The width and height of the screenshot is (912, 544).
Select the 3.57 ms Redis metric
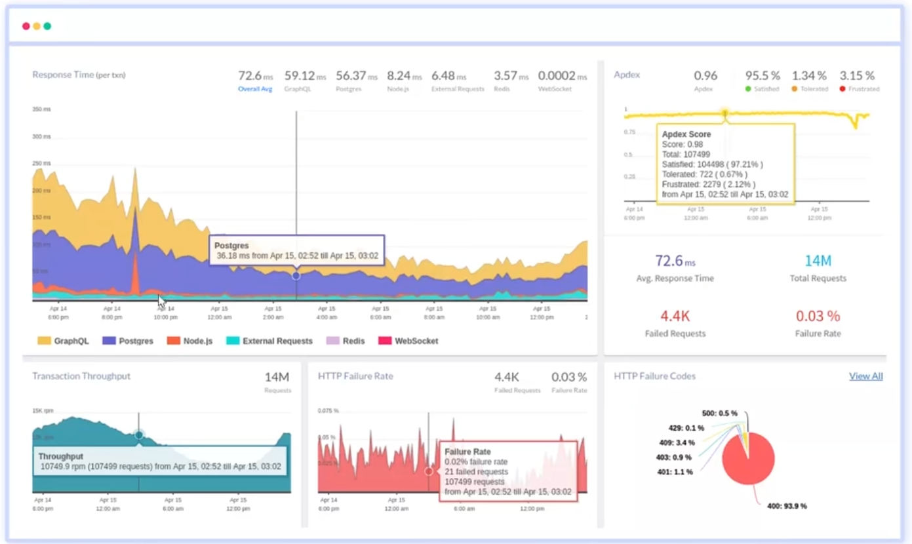511,81
